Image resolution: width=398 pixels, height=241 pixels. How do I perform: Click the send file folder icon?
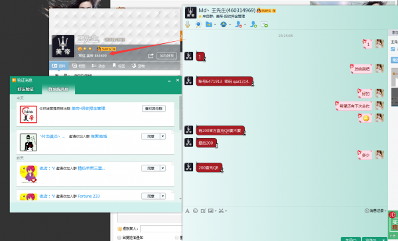[x=209, y=25]
